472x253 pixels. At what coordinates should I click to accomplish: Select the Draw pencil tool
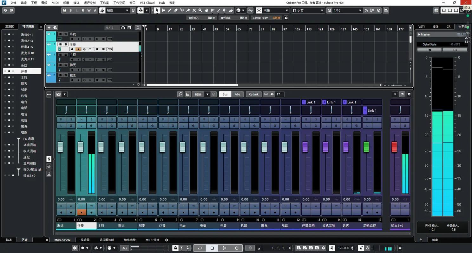click(169, 10)
